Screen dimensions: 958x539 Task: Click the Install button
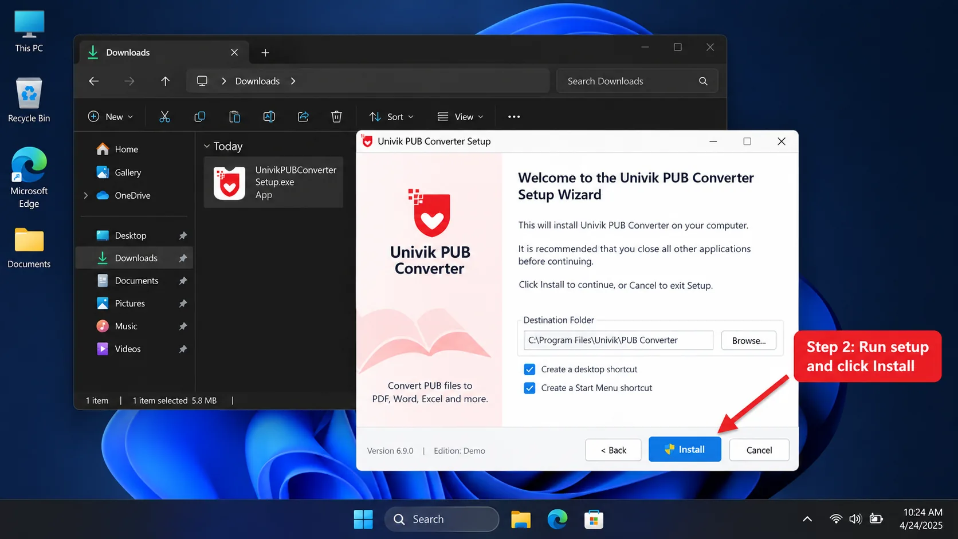[x=685, y=450]
